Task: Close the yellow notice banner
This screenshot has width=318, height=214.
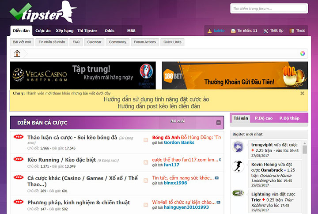Action: pos(302,93)
